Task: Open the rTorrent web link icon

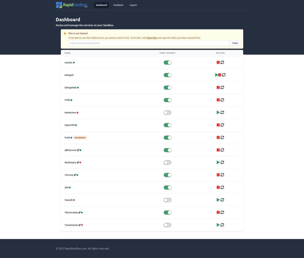Action: point(75,175)
